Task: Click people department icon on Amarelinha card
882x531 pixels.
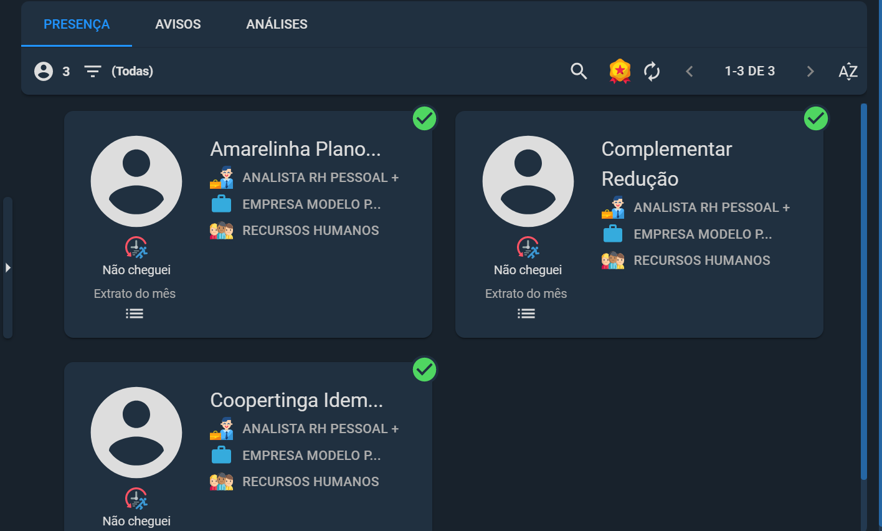Action: (221, 231)
